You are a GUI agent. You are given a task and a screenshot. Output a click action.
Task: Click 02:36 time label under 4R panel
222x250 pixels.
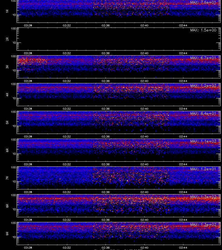pos(105,109)
